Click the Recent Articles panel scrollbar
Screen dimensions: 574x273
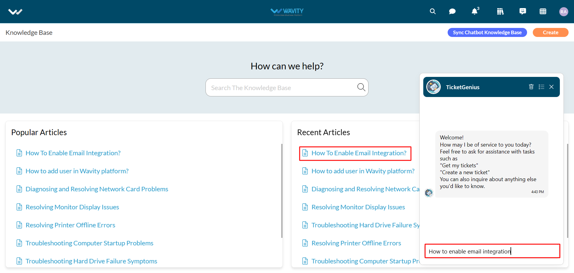[568, 191]
